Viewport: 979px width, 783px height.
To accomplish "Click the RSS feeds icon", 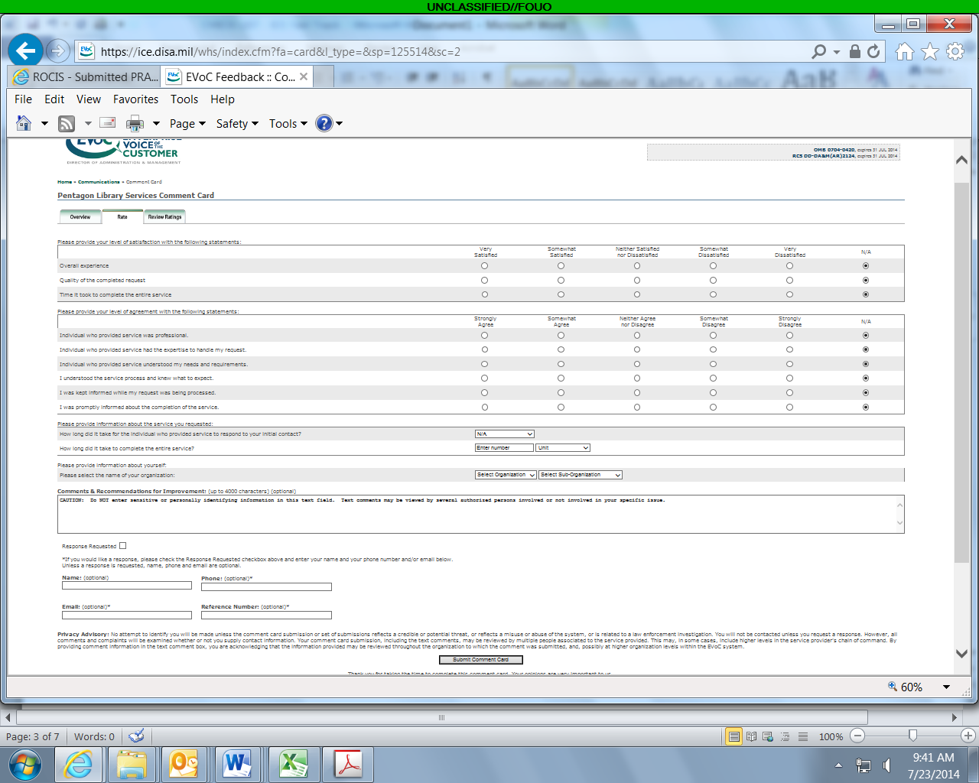I will 67,123.
